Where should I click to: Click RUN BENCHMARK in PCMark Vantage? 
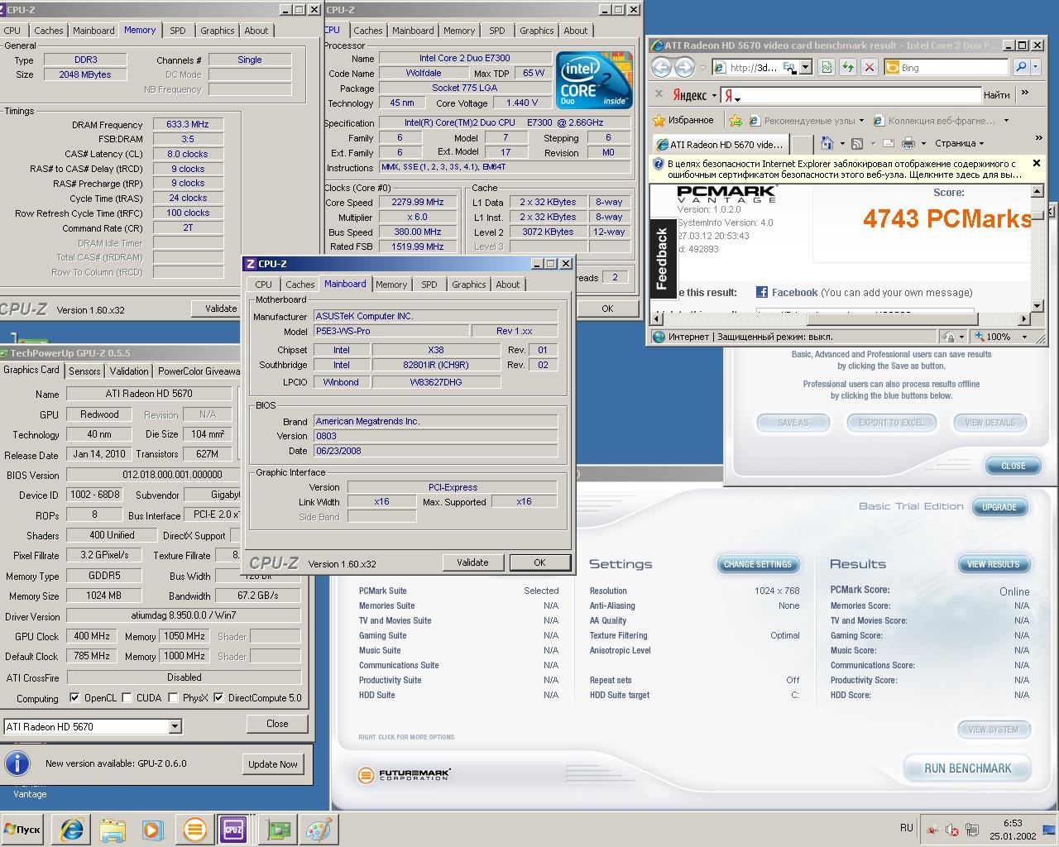967,768
